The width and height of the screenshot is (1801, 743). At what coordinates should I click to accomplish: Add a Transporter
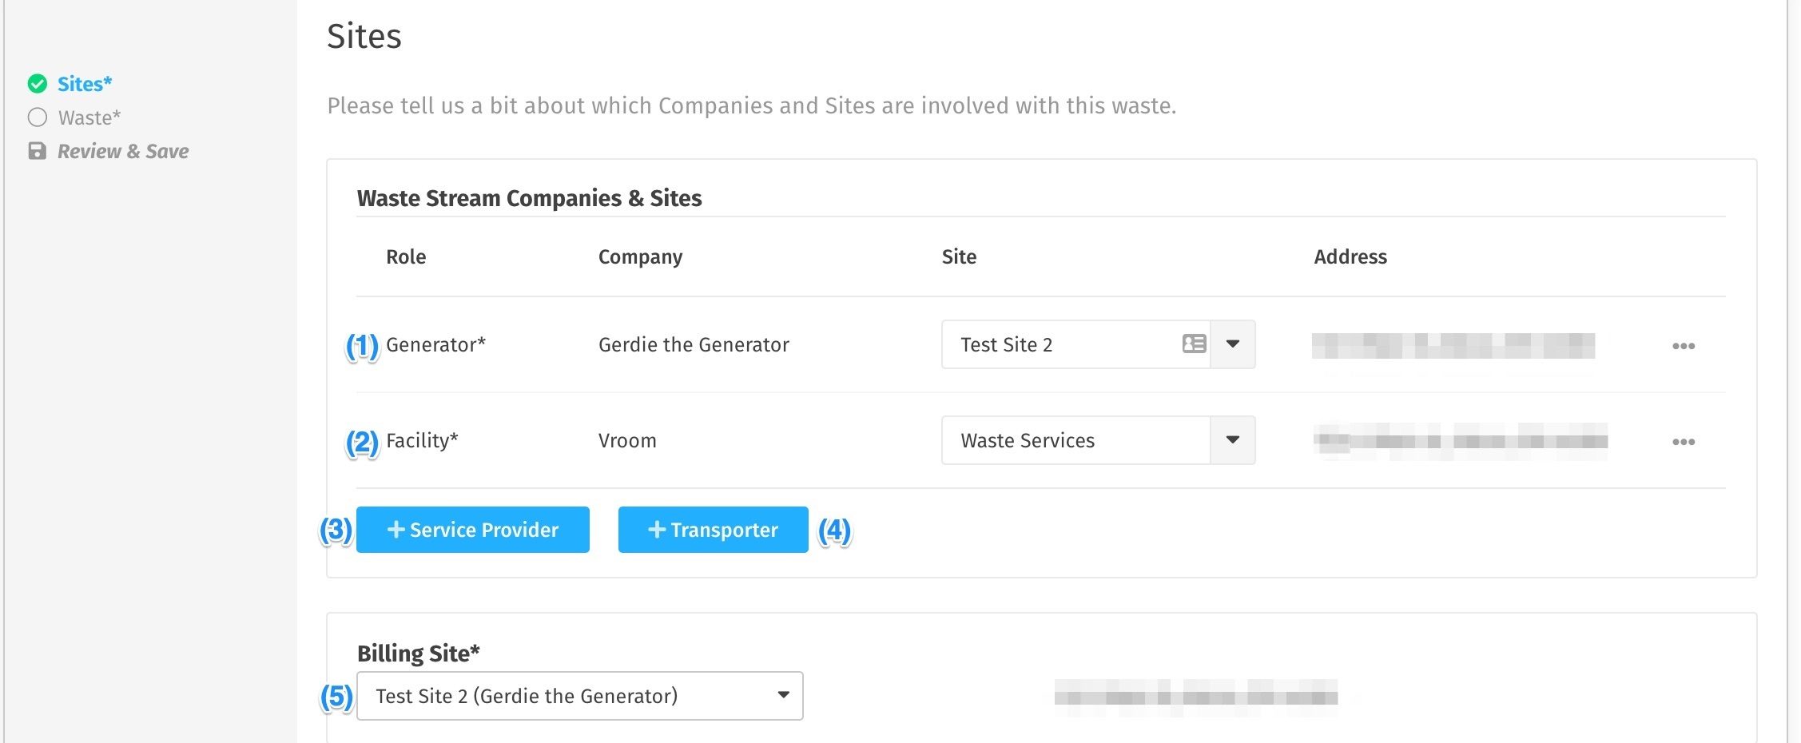click(714, 530)
